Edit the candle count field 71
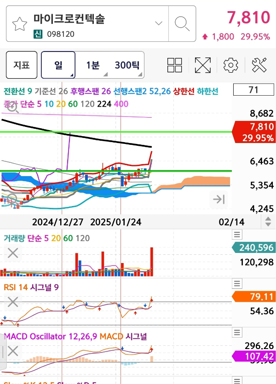276x384 pixels. (x=253, y=90)
